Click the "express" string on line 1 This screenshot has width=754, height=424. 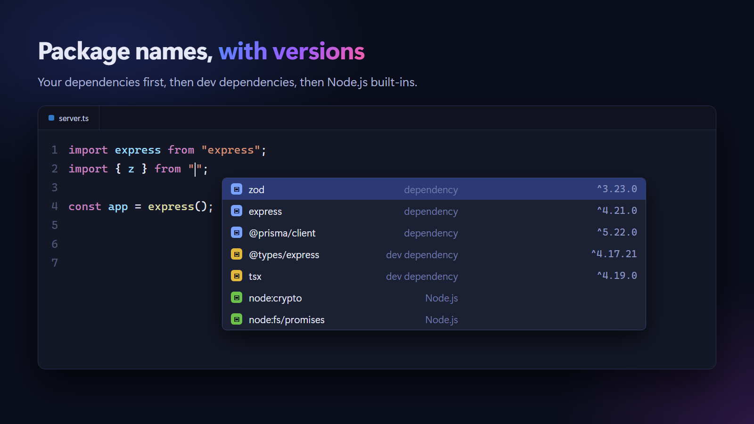231,150
